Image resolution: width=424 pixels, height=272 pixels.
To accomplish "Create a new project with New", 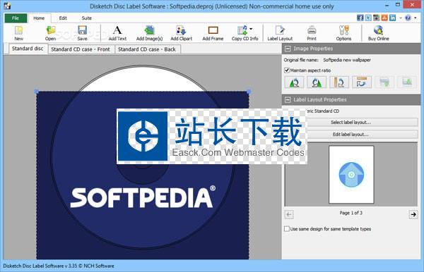I will (18, 33).
